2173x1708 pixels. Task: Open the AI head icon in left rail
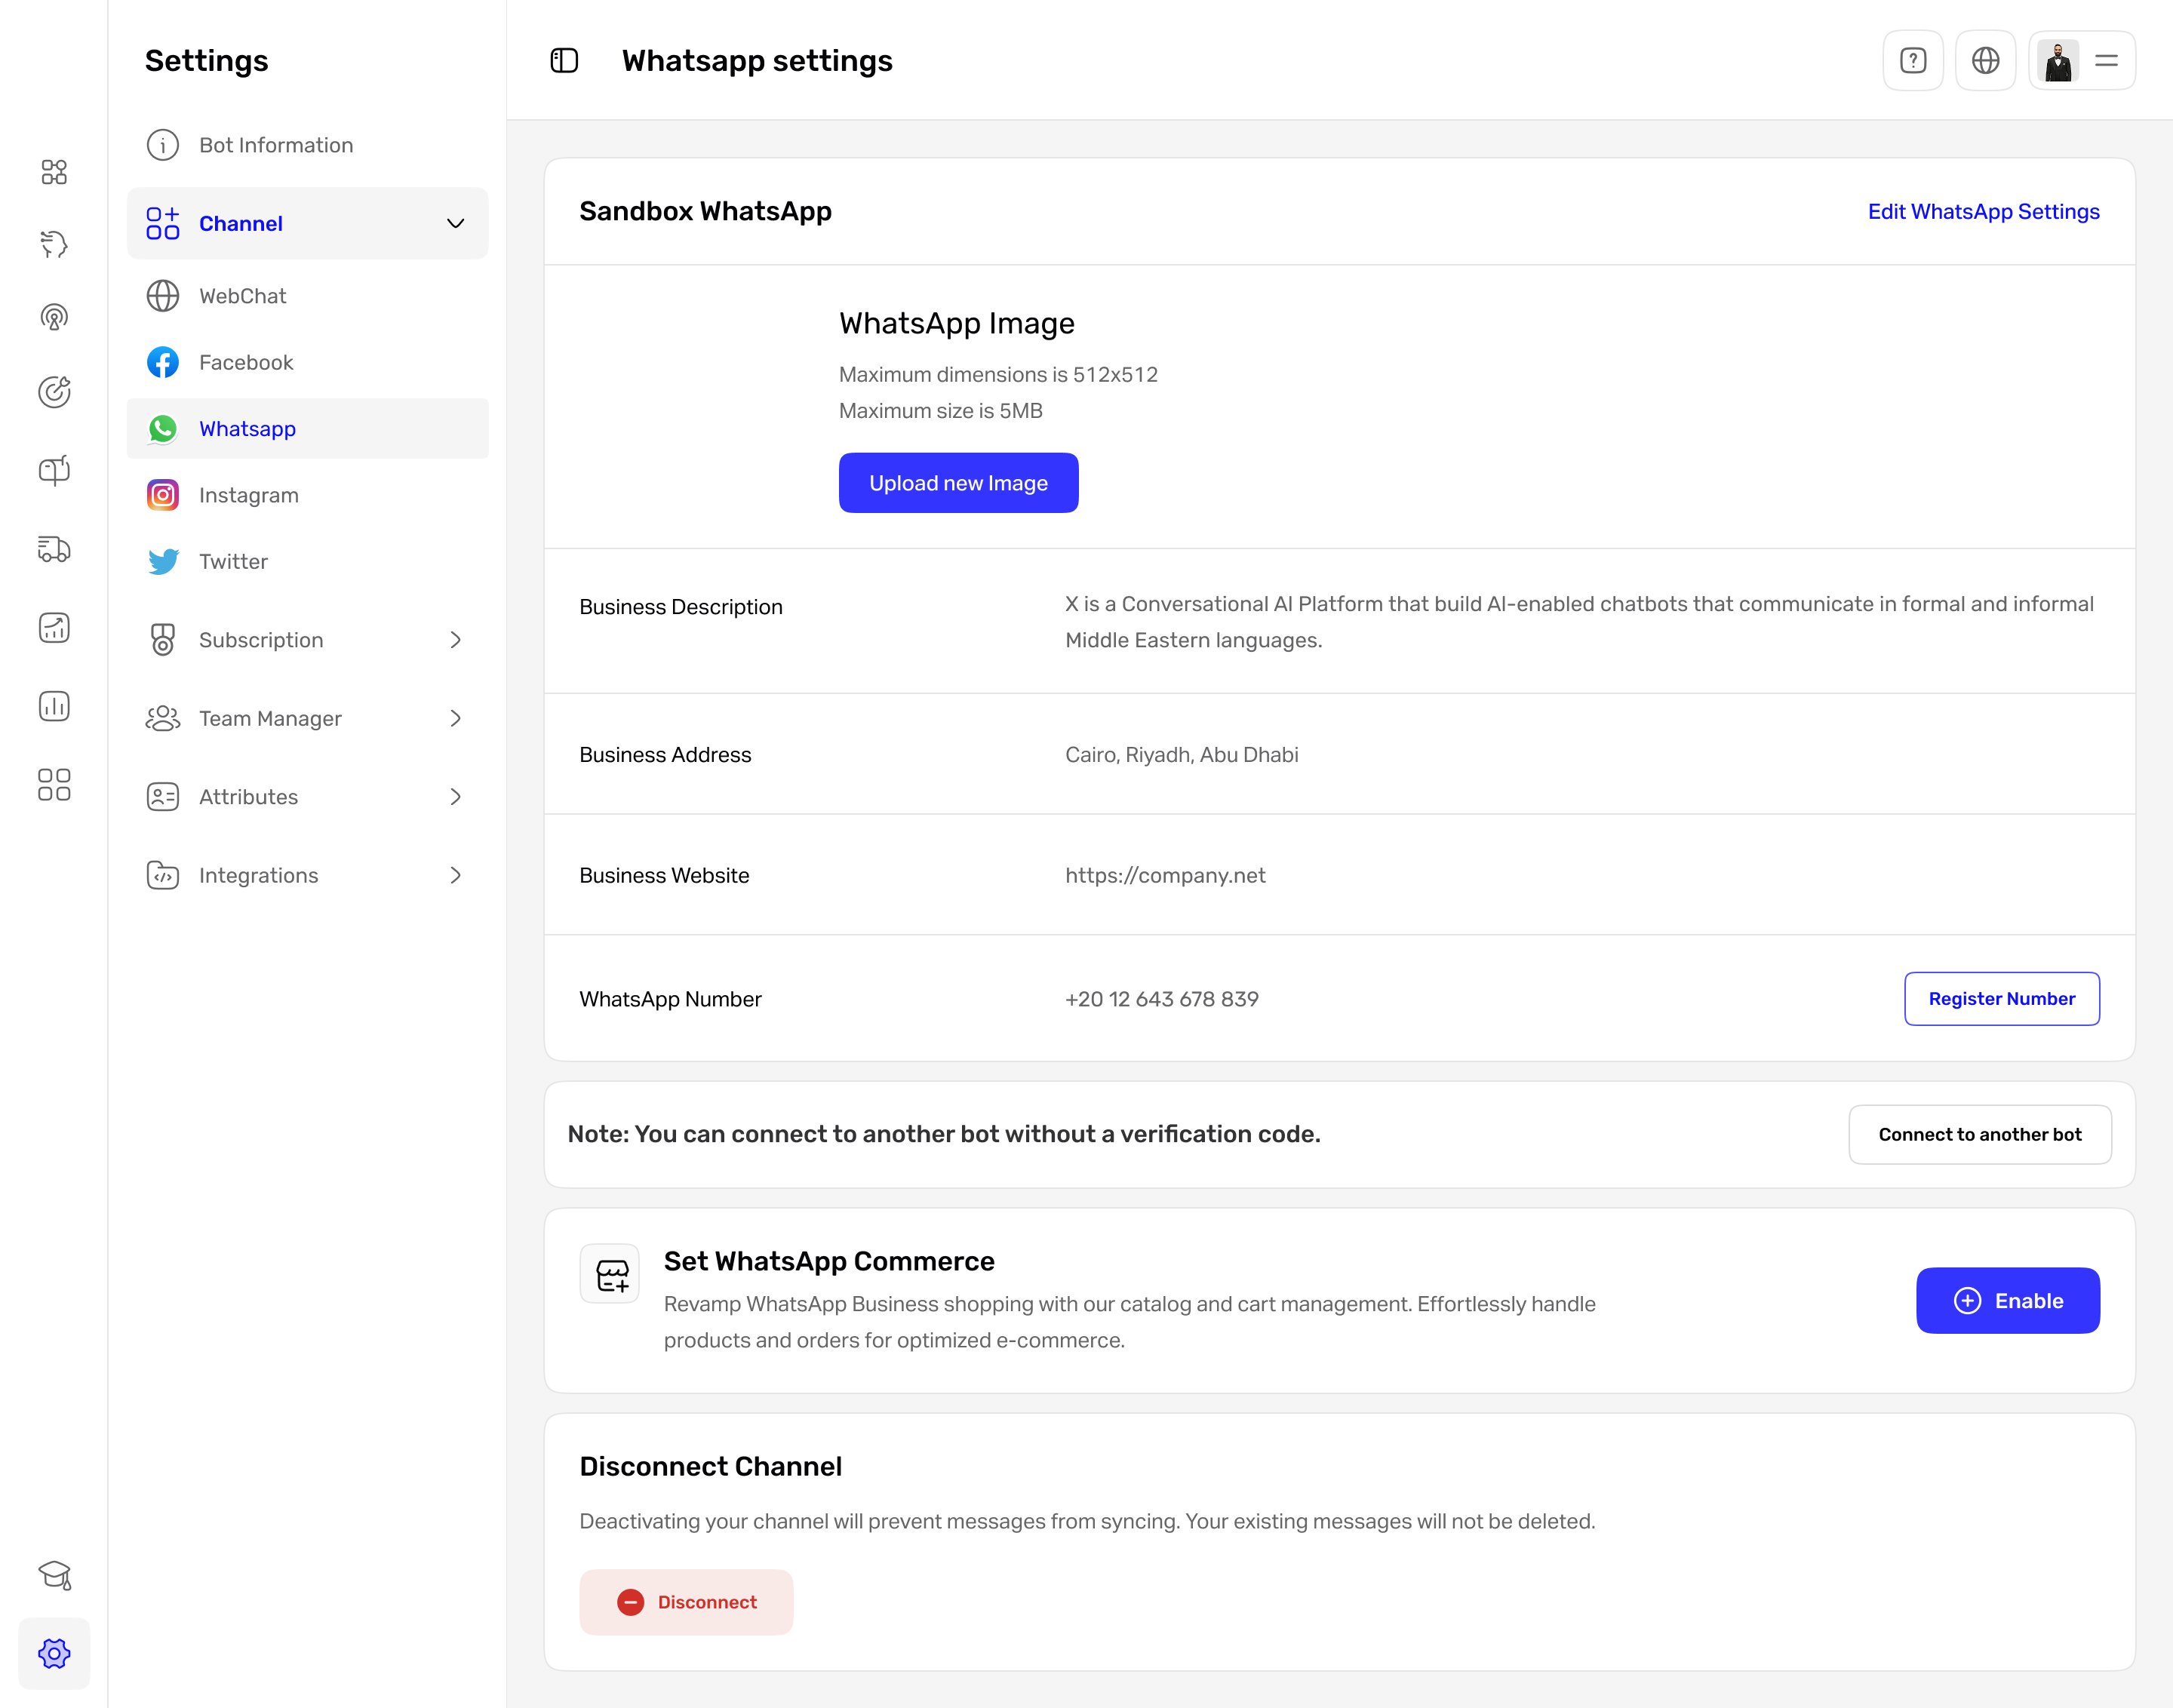pyautogui.click(x=54, y=244)
